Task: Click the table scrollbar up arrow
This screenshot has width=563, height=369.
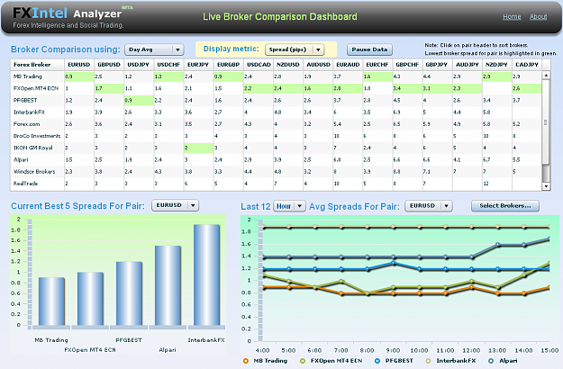Action: tap(546, 75)
